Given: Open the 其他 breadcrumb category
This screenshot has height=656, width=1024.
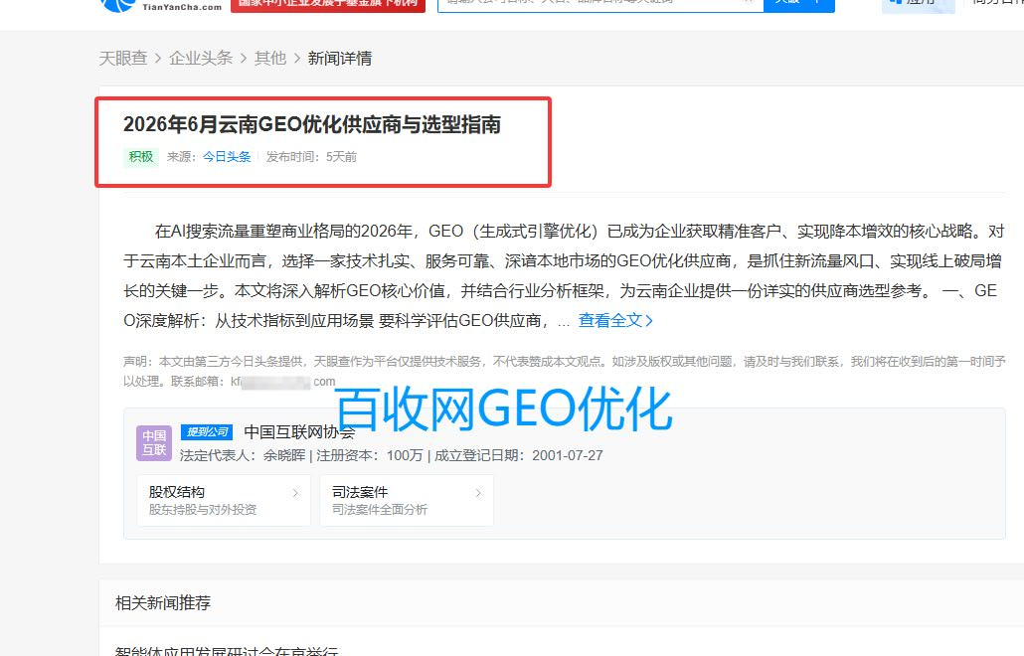Looking at the screenshot, I should coord(270,58).
